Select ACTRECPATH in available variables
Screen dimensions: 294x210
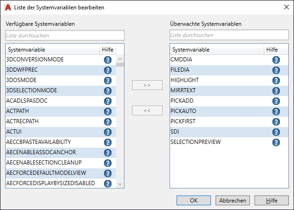(x=23, y=121)
